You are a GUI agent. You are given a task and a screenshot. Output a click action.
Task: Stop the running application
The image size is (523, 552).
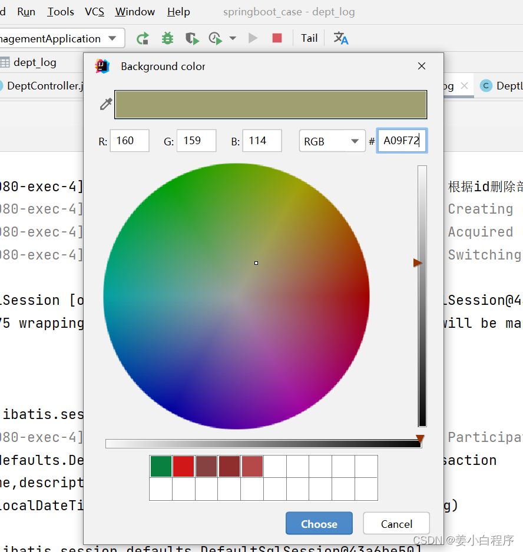(x=277, y=38)
